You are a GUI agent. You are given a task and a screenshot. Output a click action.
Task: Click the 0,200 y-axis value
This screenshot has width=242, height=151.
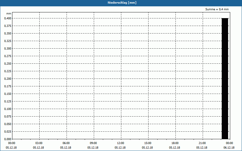[x=8, y=79]
